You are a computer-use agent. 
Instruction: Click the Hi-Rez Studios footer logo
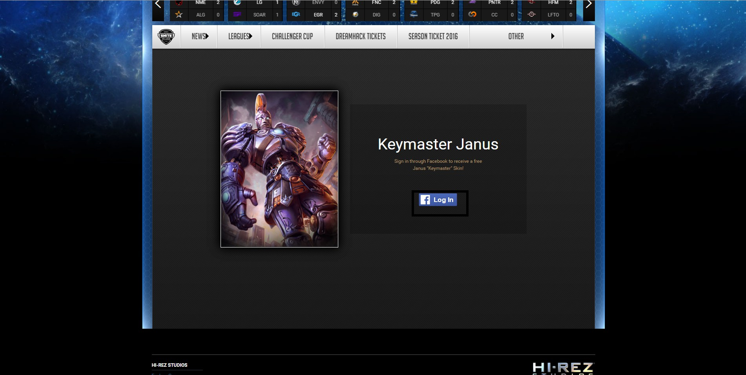coord(563,368)
